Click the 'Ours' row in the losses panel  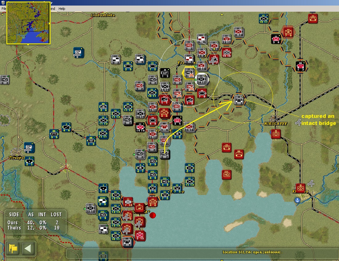coord(34,222)
